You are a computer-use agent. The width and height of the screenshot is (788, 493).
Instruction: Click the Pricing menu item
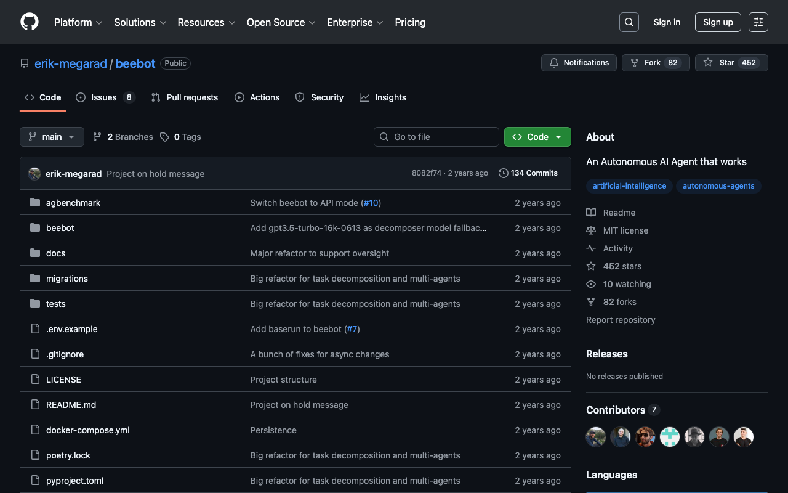pos(410,22)
